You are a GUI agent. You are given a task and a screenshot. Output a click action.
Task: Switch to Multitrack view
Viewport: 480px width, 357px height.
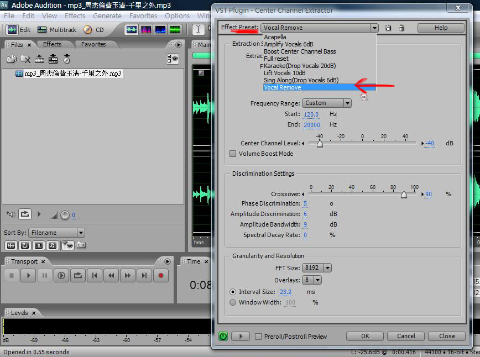coord(57,30)
